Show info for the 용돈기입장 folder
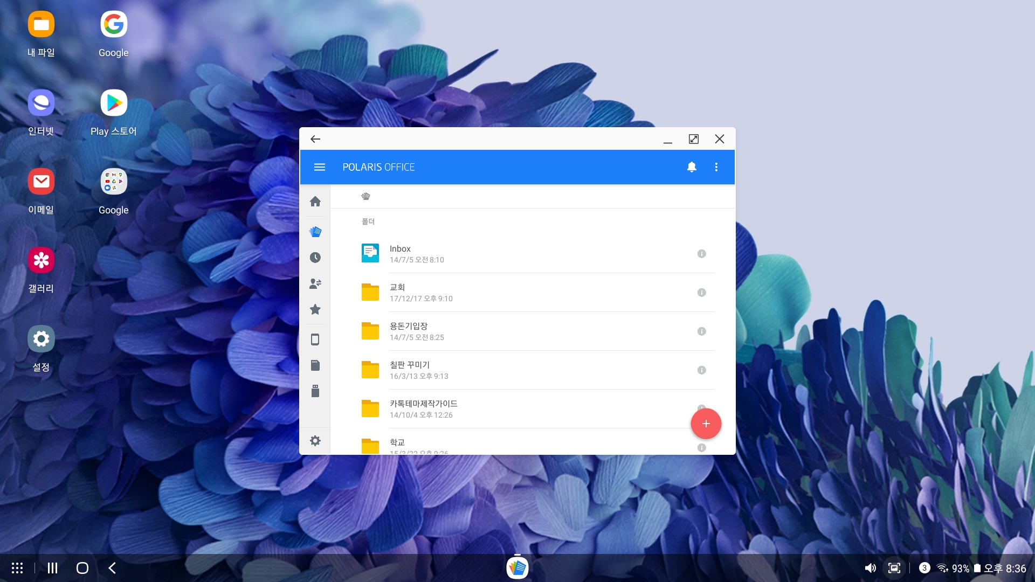This screenshot has height=582, width=1035. tap(701, 331)
